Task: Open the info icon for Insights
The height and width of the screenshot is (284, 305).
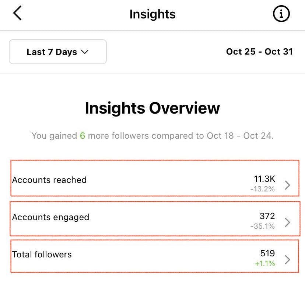Action: (x=281, y=14)
